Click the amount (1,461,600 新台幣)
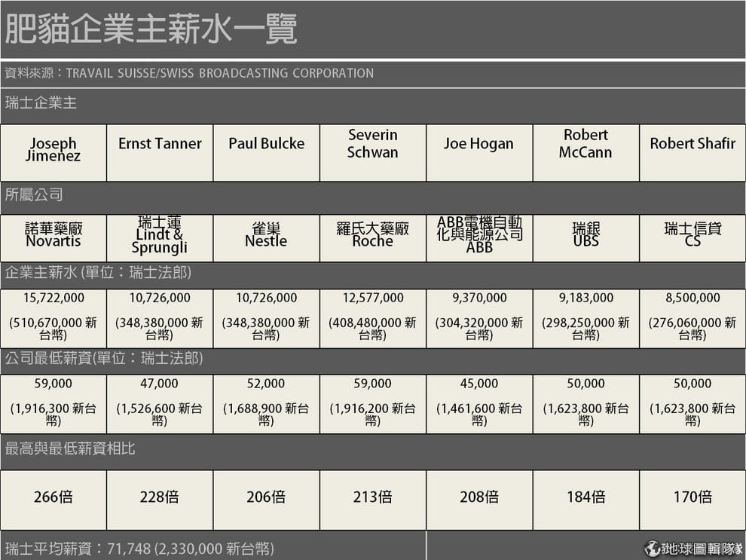The image size is (746, 560). coord(479,415)
